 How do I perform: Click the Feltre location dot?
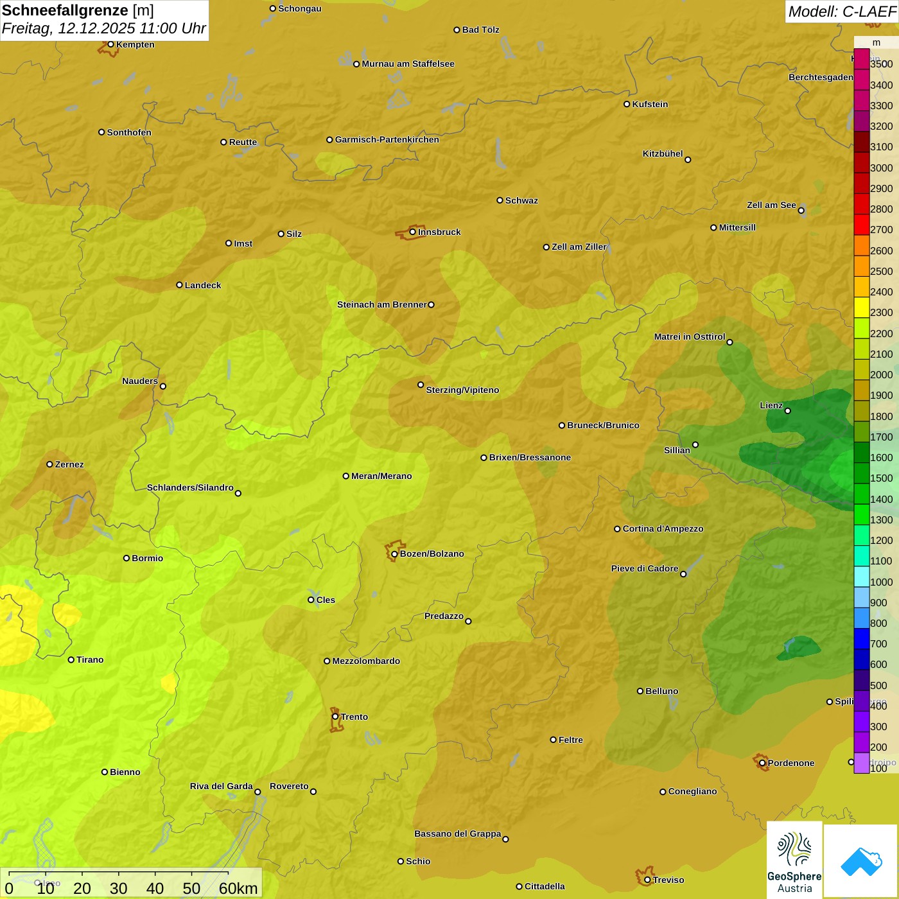553,740
